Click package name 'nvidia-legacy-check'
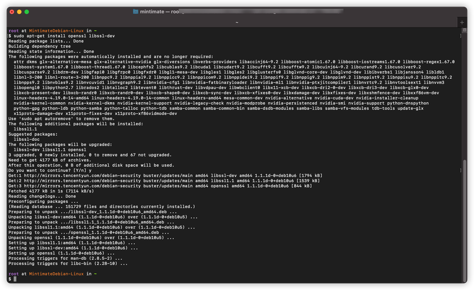The width and height of the screenshot is (474, 290). pos(199,103)
